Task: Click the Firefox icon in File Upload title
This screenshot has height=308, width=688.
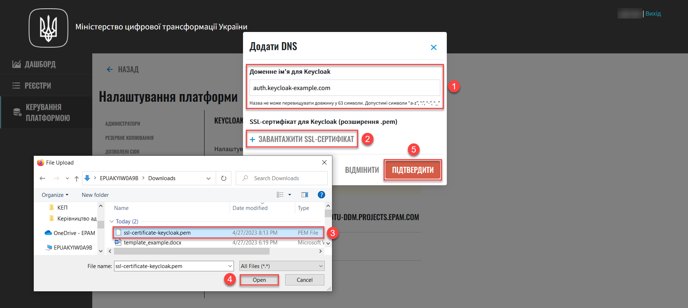Action: pos(40,162)
